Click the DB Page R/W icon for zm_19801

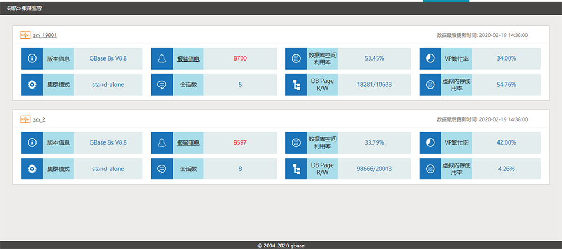296,85
